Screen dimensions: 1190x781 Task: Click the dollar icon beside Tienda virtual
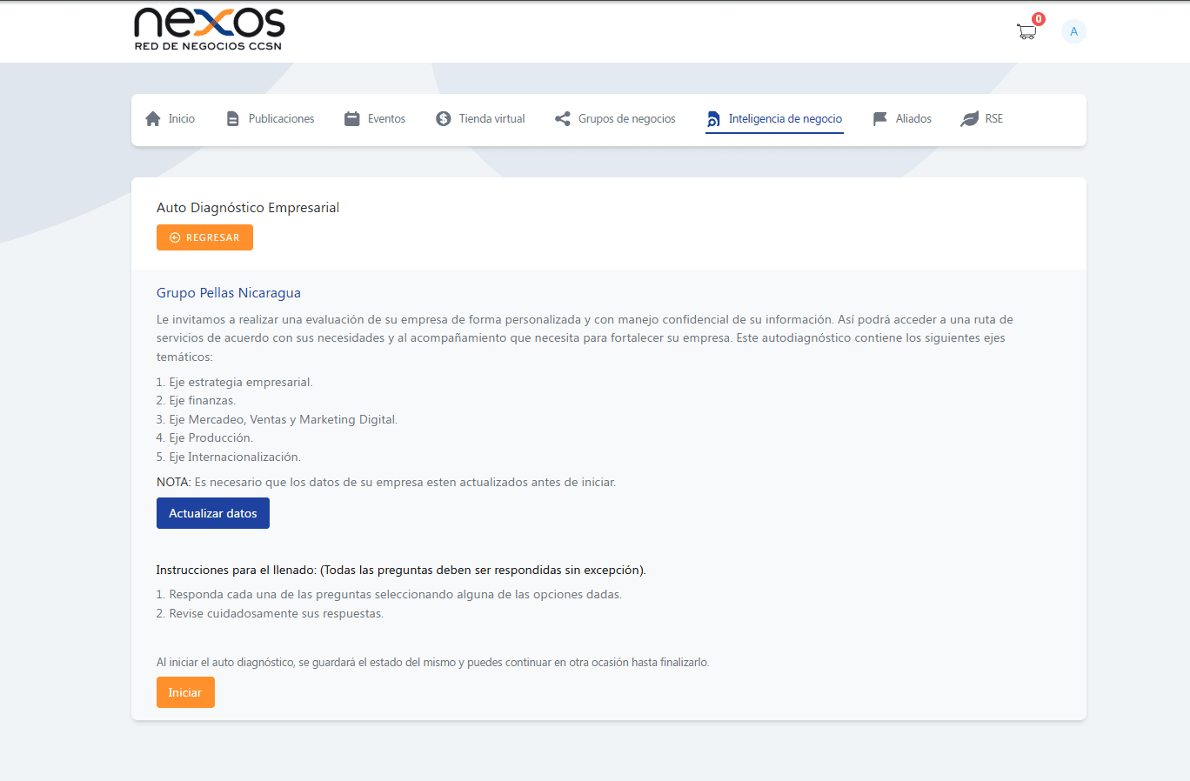coord(444,118)
